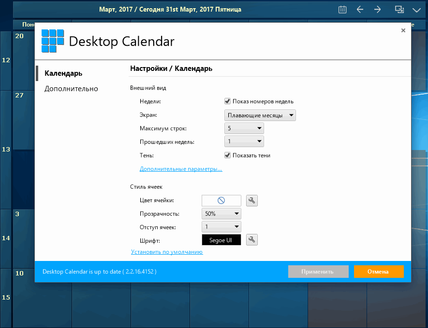
Task: Click the wrench icon beside Цвет ячейки
Action: [251, 201]
